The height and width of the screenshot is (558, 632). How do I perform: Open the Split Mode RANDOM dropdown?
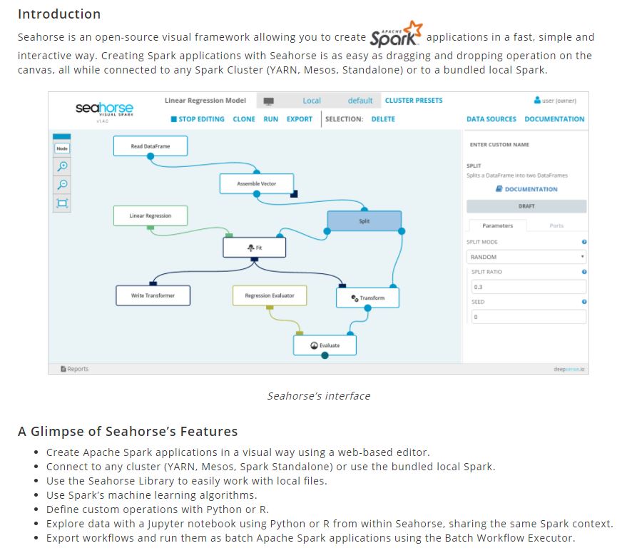(526, 257)
